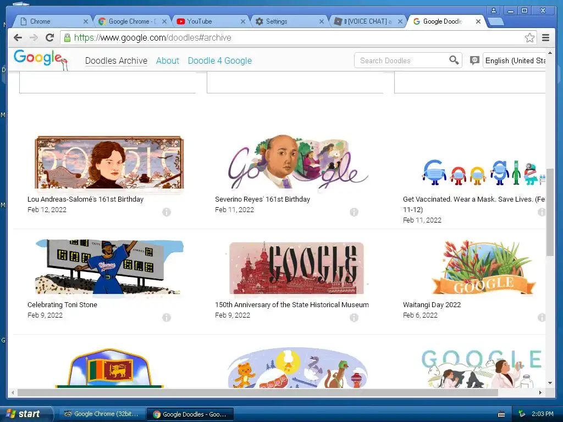563x422 pixels.
Task: Open the Chrome hamburger menu
Action: pos(546,38)
